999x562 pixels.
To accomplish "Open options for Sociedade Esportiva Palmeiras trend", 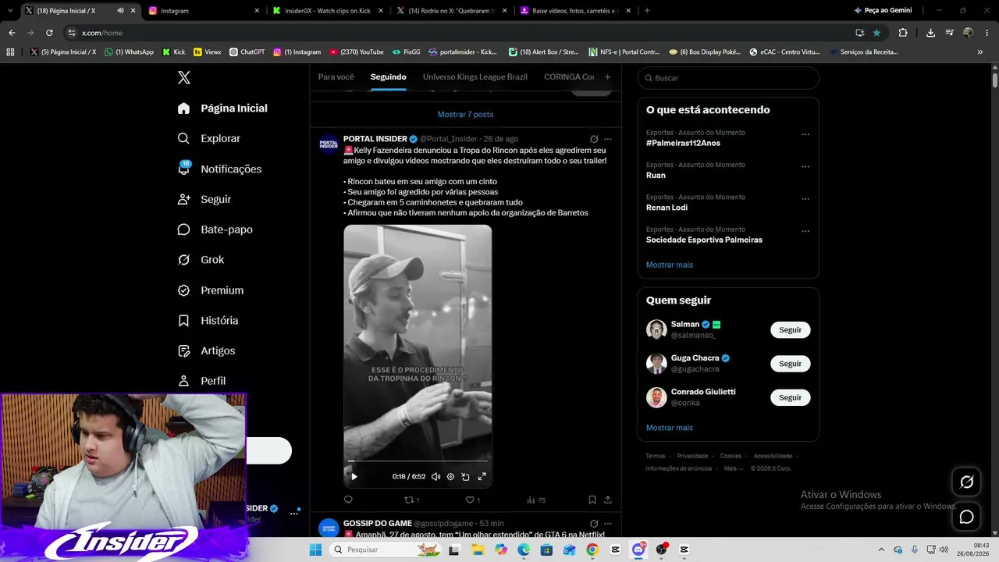I will (x=805, y=231).
